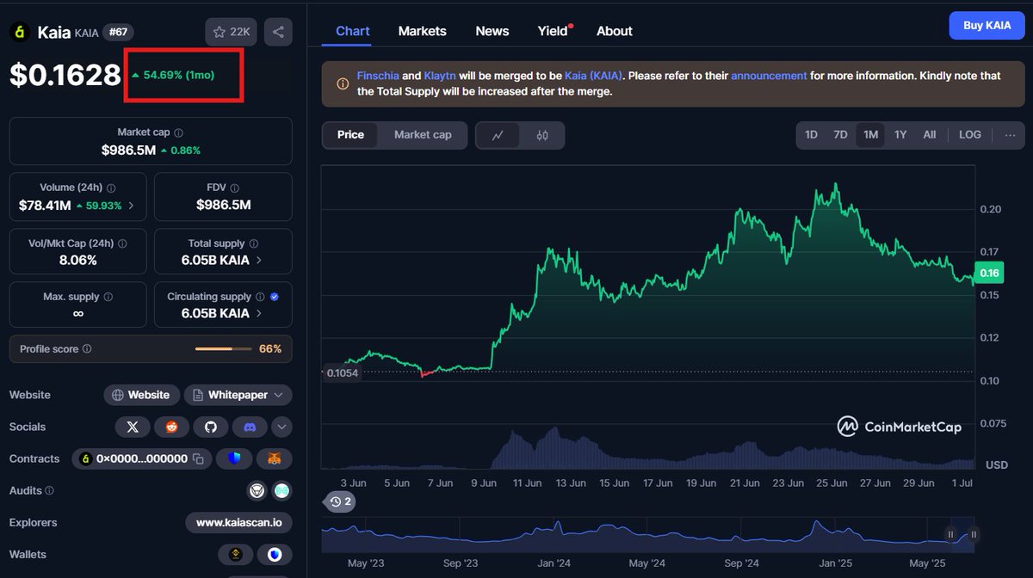Click the right handle of range selector

pyautogui.click(x=974, y=534)
